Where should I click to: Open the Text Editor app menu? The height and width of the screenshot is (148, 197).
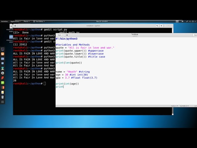coord(39,21)
